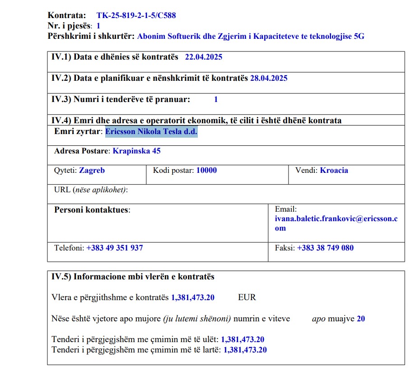Image resolution: width=420 pixels, height=371 pixels.
Task: Click the "Kodi postar:" label
Action: [x=173, y=170]
